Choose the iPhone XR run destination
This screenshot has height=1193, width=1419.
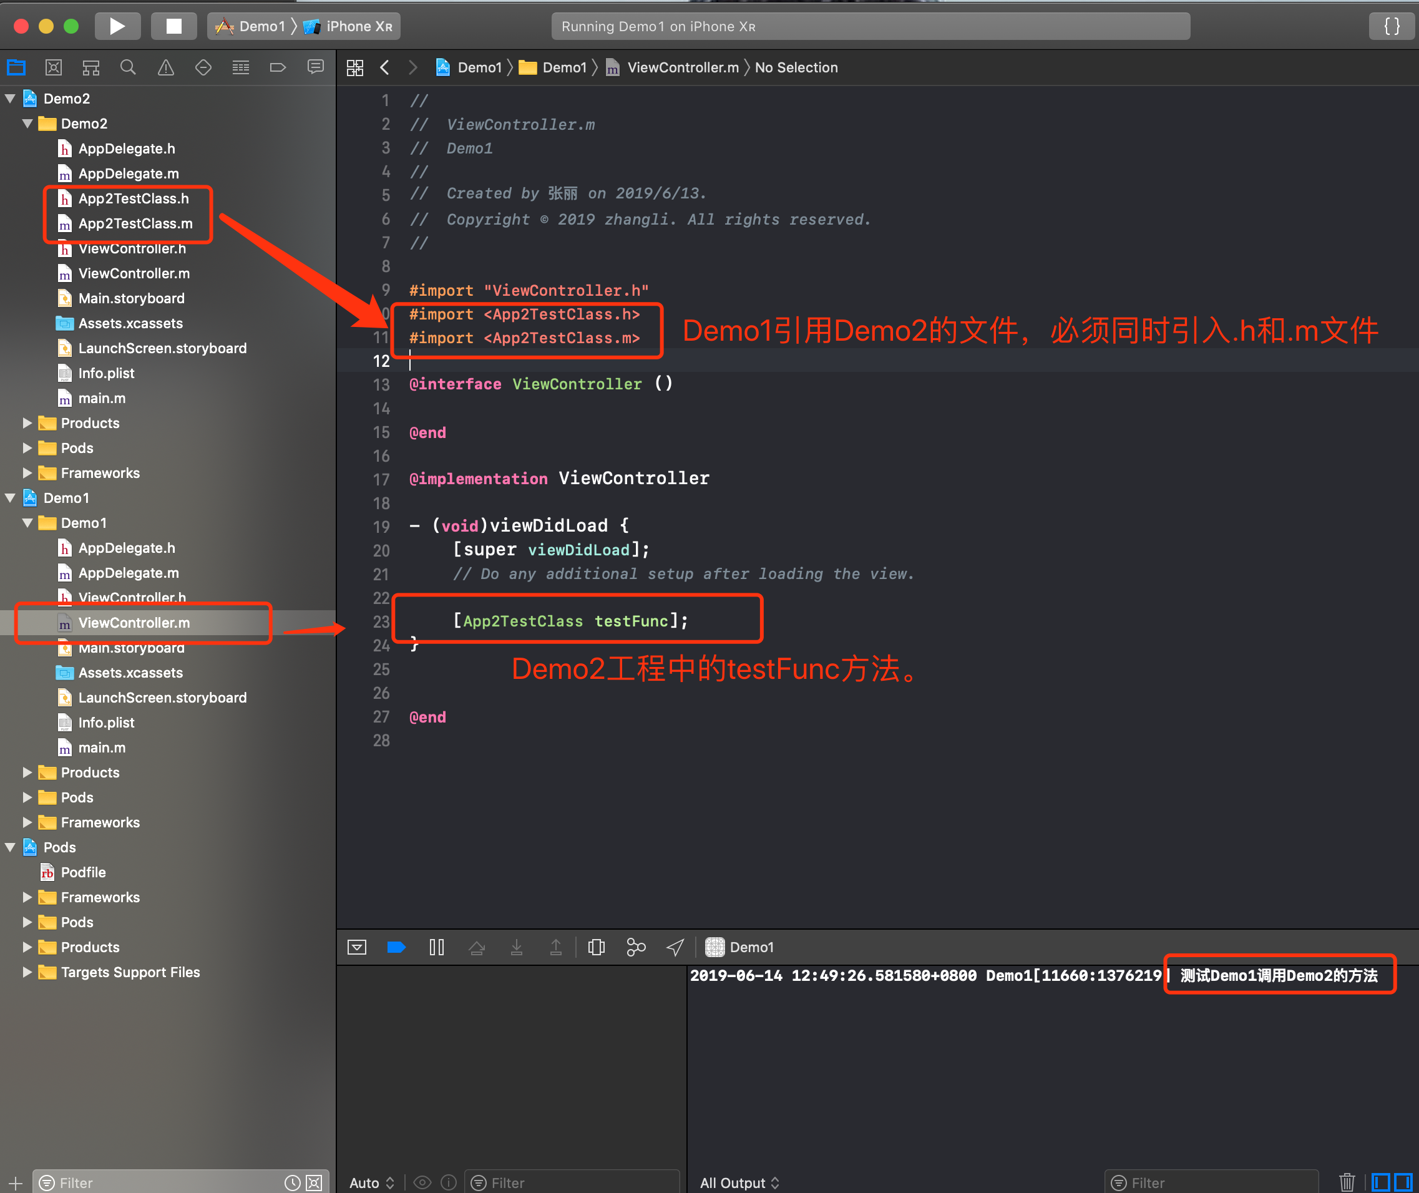[348, 26]
